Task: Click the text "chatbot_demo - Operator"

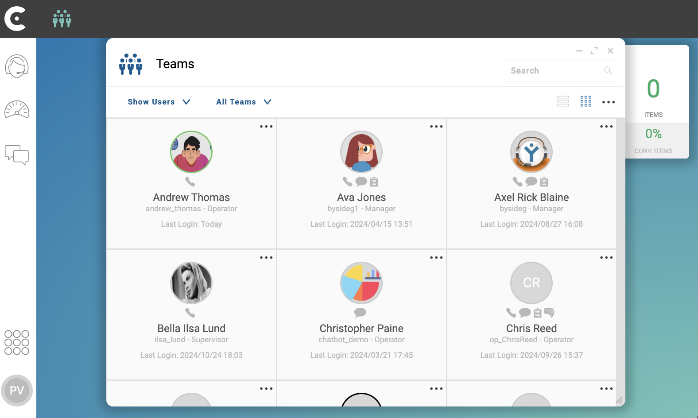Action: pyautogui.click(x=361, y=340)
